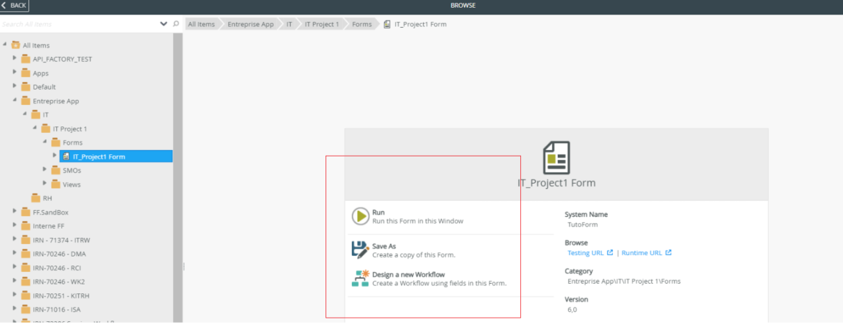This screenshot has width=843, height=324.
Task: Expand the SMOs folder node
Action: [45, 170]
